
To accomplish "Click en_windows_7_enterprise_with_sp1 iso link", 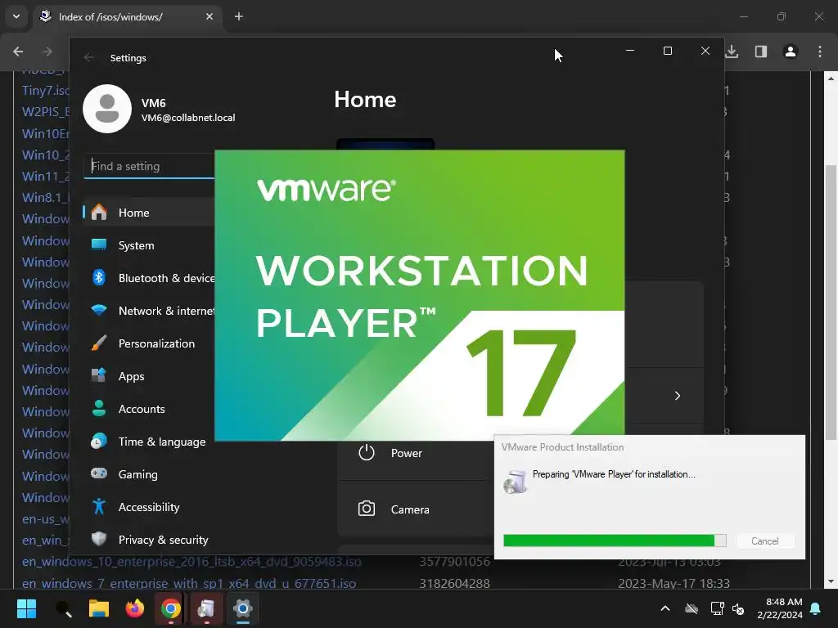I will tap(189, 583).
